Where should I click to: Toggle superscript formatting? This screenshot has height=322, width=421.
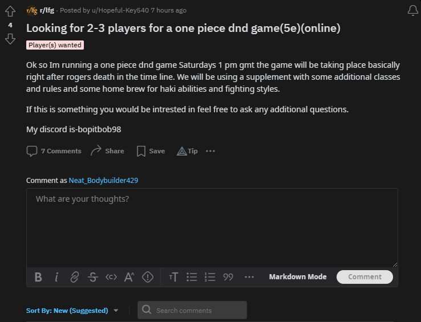[129, 277]
